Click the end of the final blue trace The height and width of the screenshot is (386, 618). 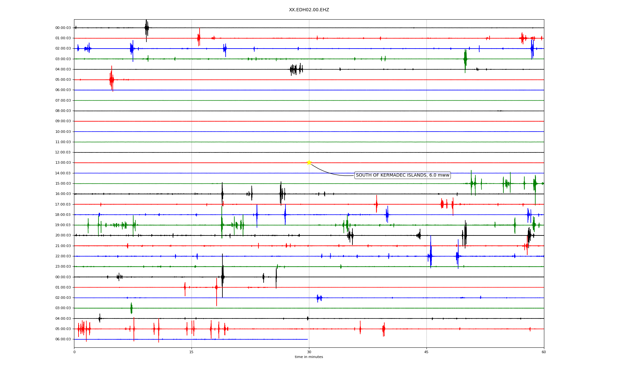coord(307,339)
